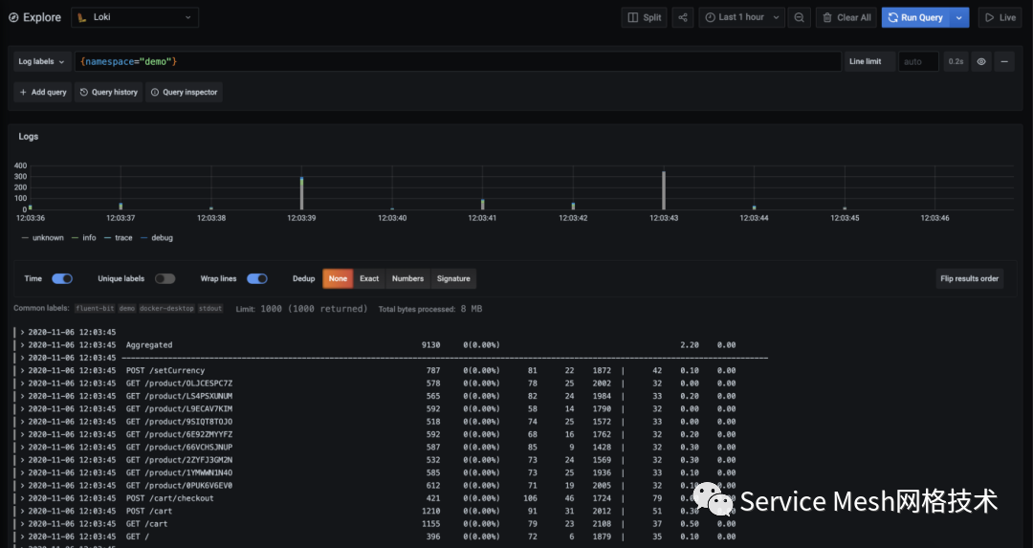
Task: Open Query inspector
Action: point(184,92)
